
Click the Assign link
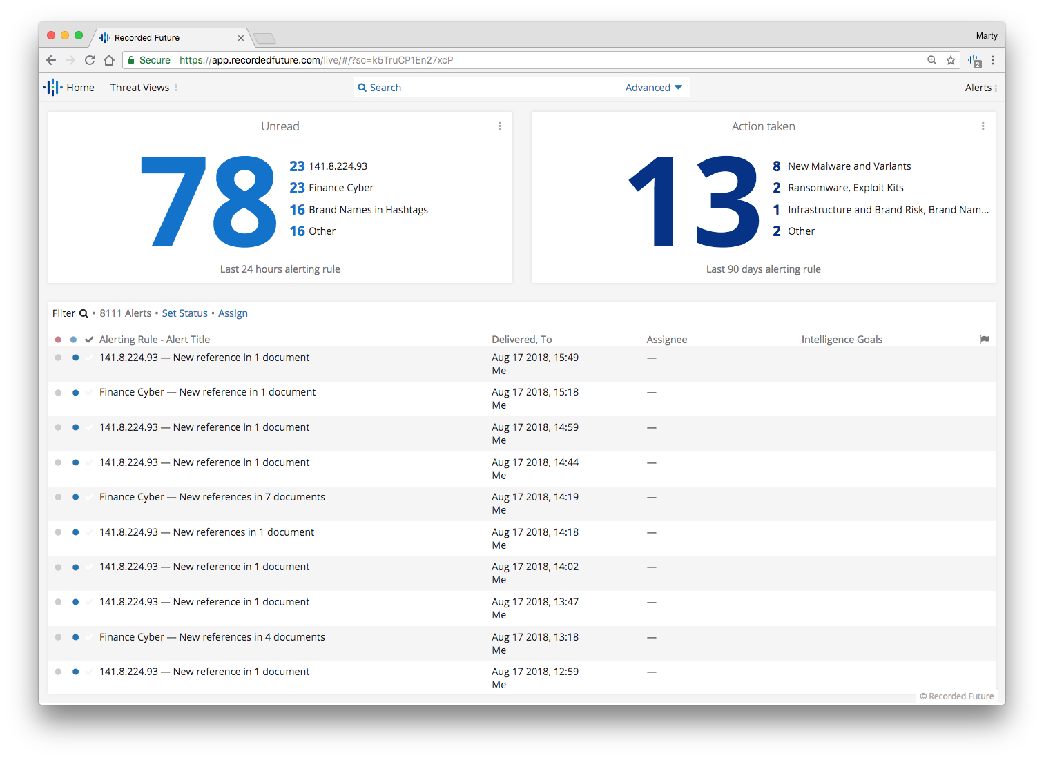(x=233, y=313)
